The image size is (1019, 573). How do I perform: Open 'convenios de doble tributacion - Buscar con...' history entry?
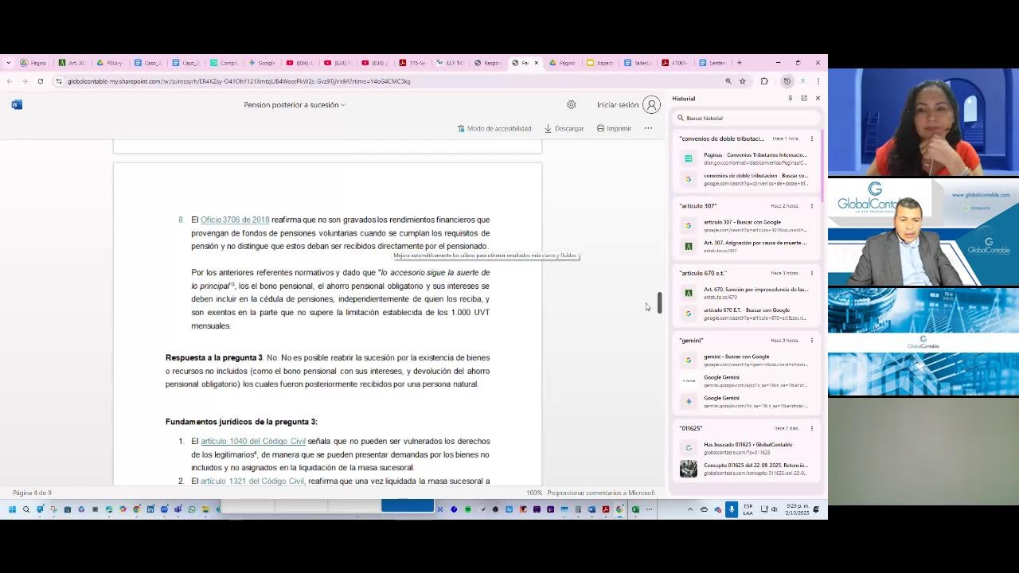[x=745, y=179]
